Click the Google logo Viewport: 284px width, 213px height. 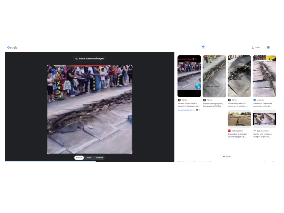point(12,48)
